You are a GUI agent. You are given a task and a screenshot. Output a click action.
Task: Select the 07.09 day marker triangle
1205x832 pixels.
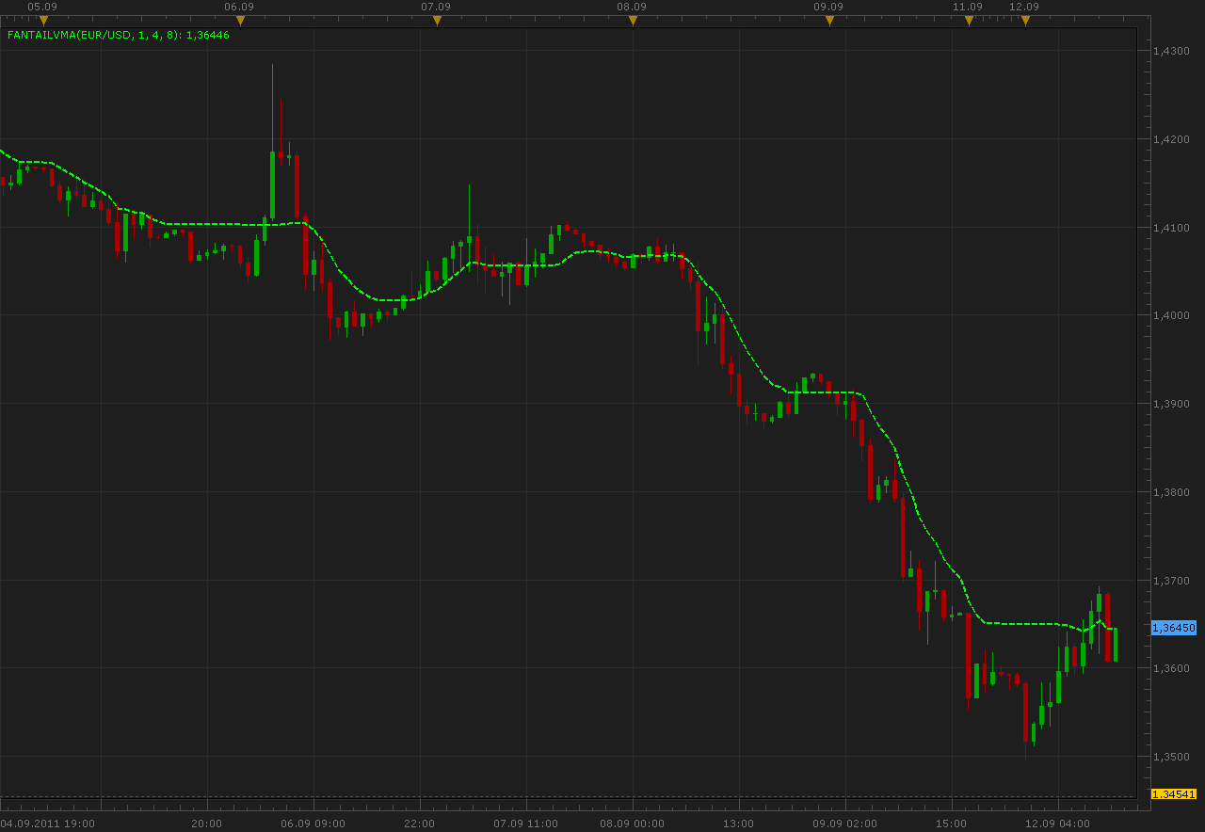click(437, 21)
